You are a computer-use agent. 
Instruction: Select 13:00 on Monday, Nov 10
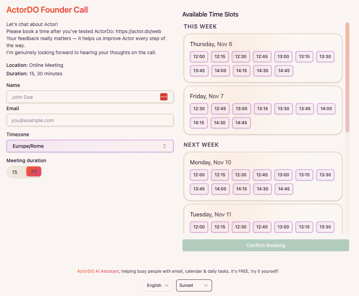pos(283,175)
